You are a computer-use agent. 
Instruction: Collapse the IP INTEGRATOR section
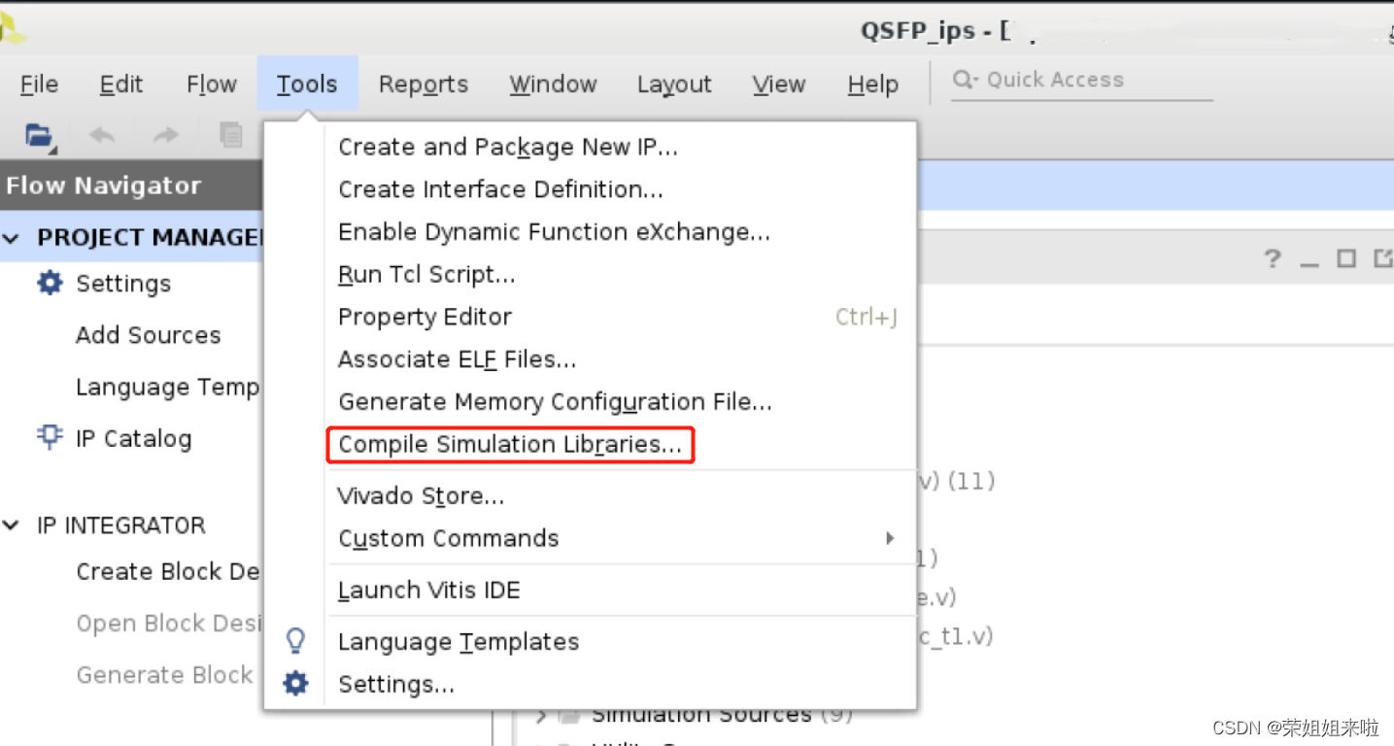(13, 525)
